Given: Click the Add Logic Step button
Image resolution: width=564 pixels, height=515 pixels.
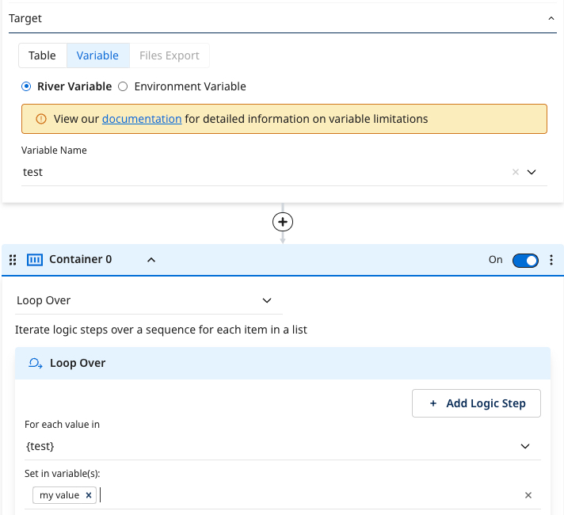Looking at the screenshot, I should point(476,403).
